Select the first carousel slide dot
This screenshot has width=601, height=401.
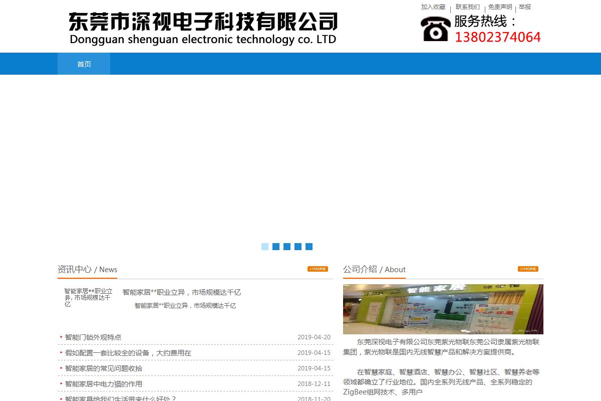(265, 247)
